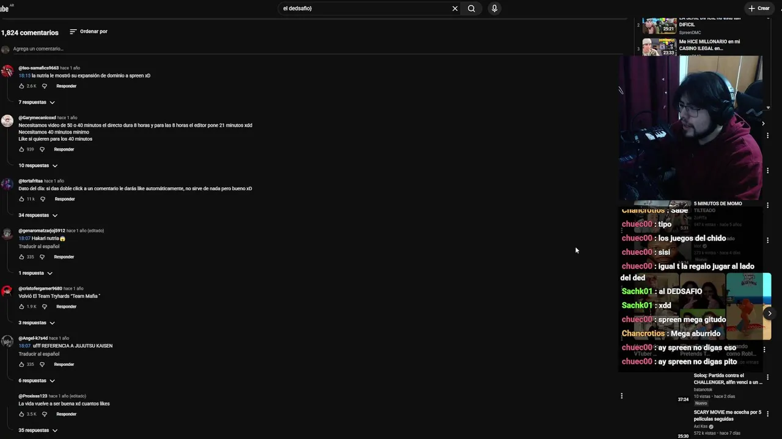Jump to the 18:15 timestamp link

point(24,76)
